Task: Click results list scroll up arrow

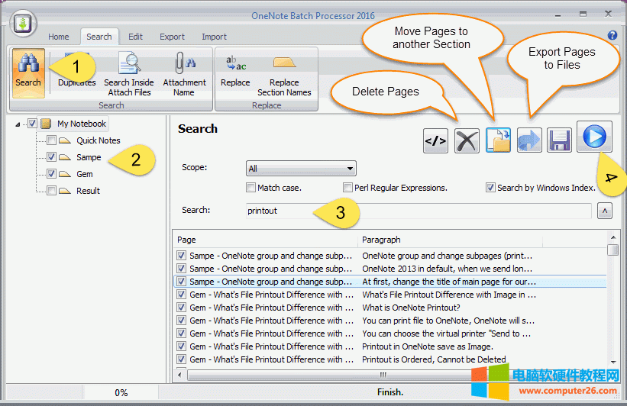Action: (613, 237)
